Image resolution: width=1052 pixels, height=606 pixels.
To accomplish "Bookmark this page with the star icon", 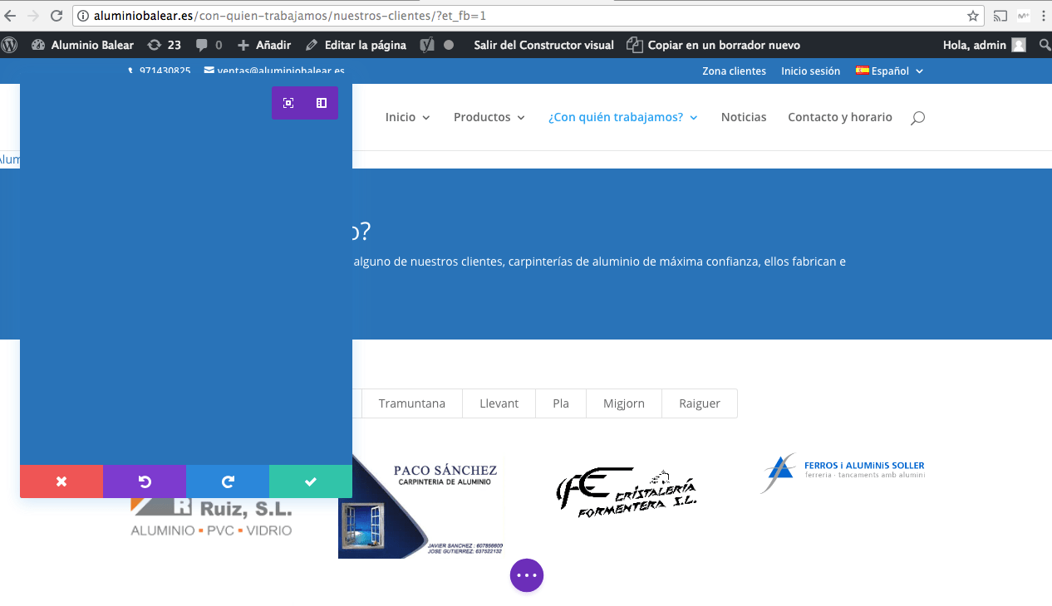I will pyautogui.click(x=972, y=16).
